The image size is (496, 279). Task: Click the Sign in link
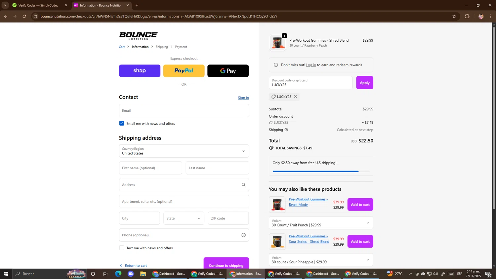click(x=243, y=98)
